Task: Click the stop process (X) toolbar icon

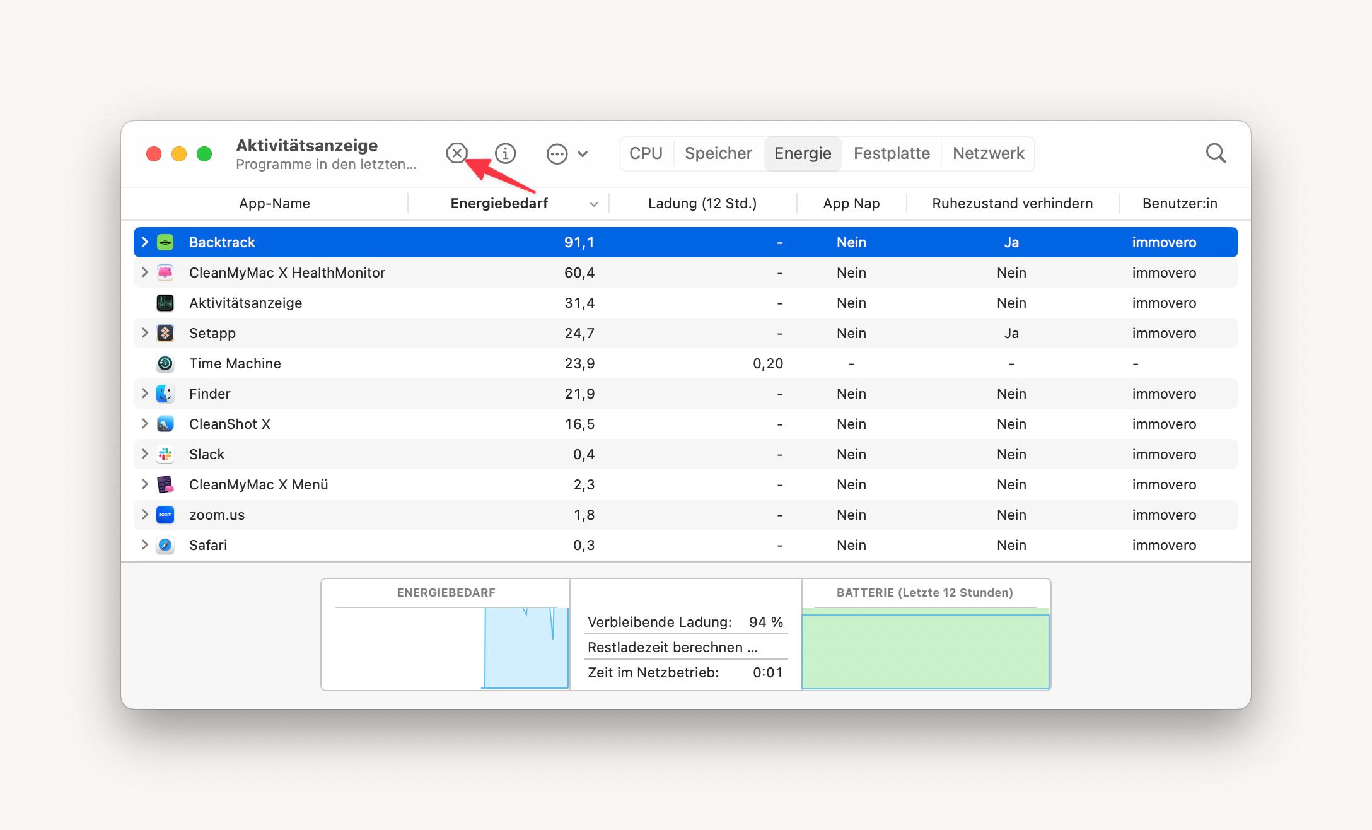Action: [456, 153]
